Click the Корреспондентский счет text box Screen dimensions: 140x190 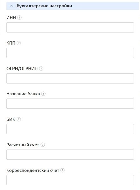pos(70,180)
